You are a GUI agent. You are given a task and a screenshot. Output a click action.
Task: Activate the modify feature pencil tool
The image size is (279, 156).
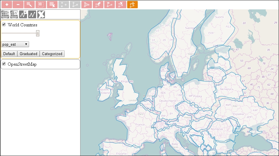[98, 5]
